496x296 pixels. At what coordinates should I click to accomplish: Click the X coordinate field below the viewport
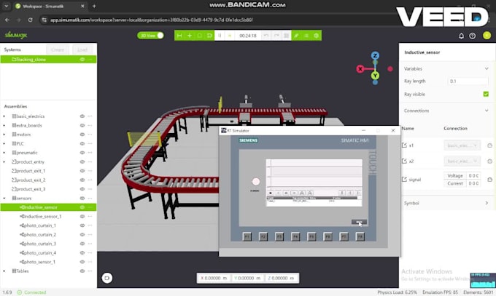[x=214, y=278]
